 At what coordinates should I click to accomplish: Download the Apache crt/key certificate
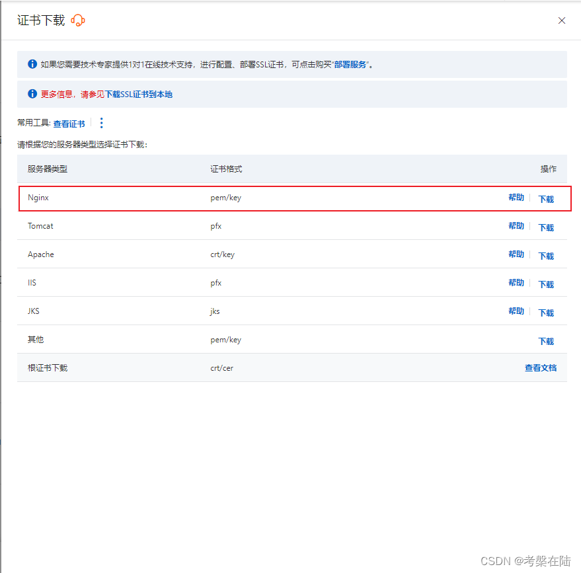pos(546,256)
